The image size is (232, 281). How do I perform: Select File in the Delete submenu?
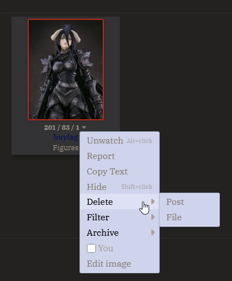tap(189, 217)
